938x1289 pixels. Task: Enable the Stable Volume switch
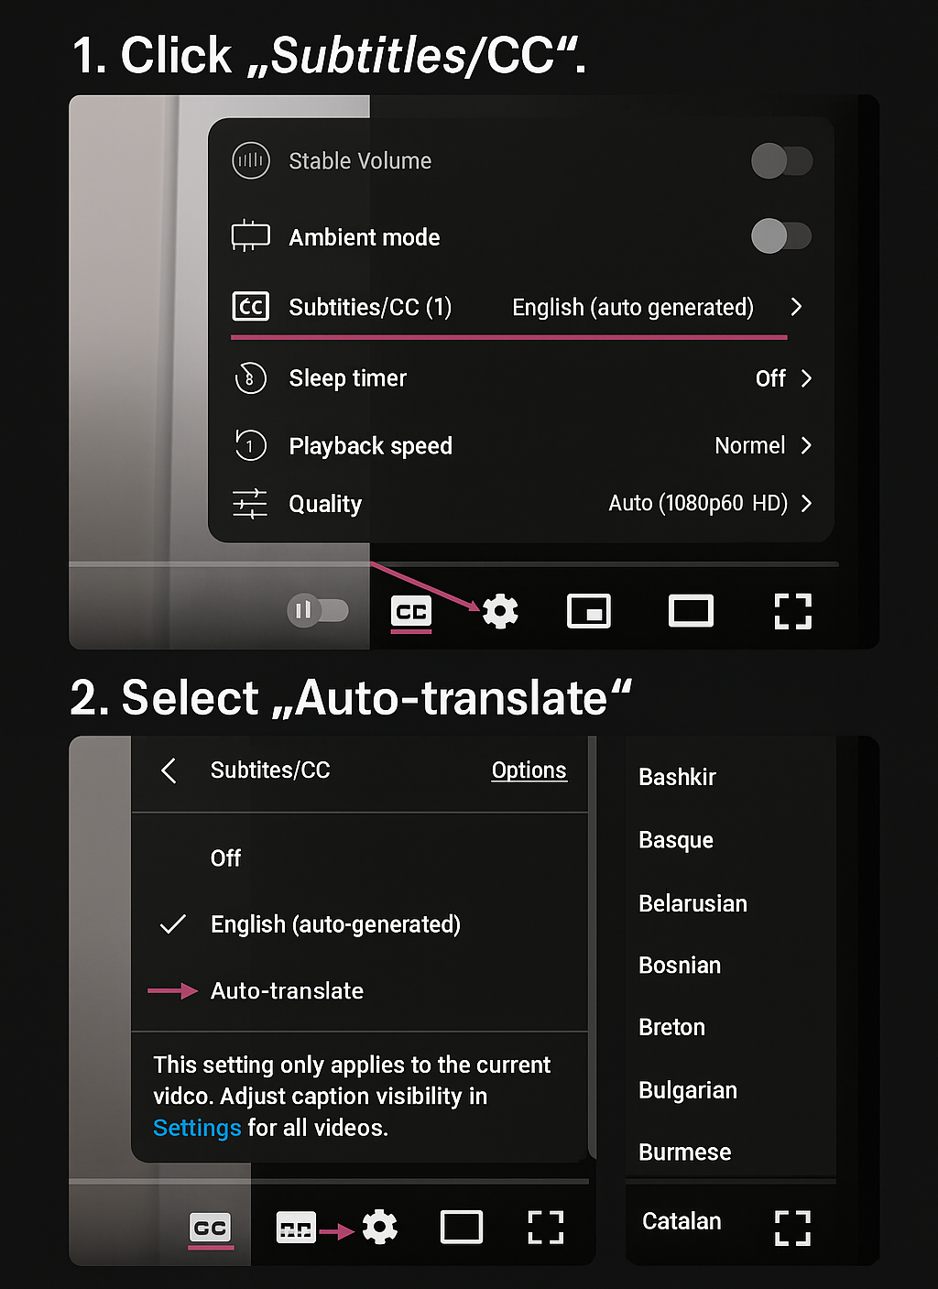pyautogui.click(x=781, y=161)
